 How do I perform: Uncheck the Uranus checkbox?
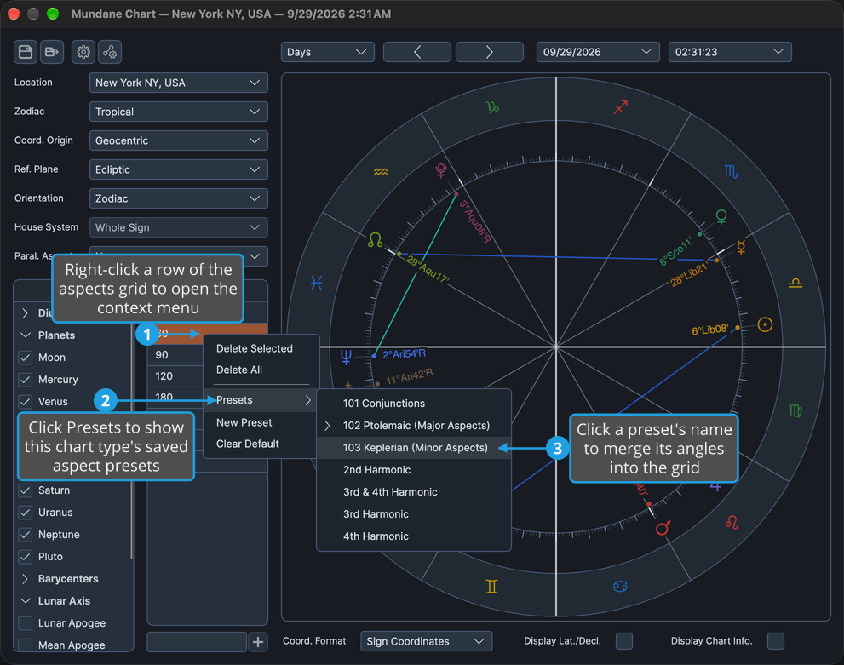click(26, 513)
